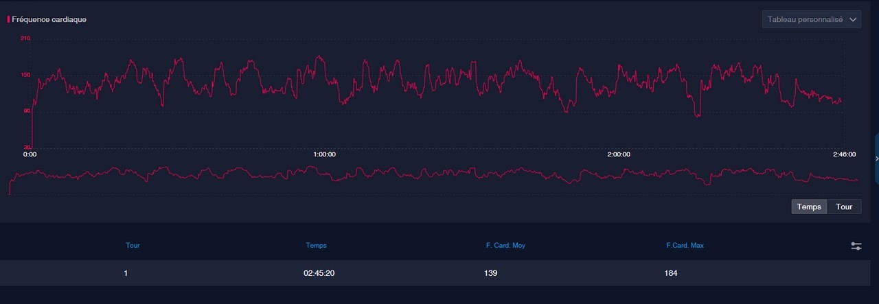Expand the side panel arrow on right edge

pyautogui.click(x=876, y=159)
